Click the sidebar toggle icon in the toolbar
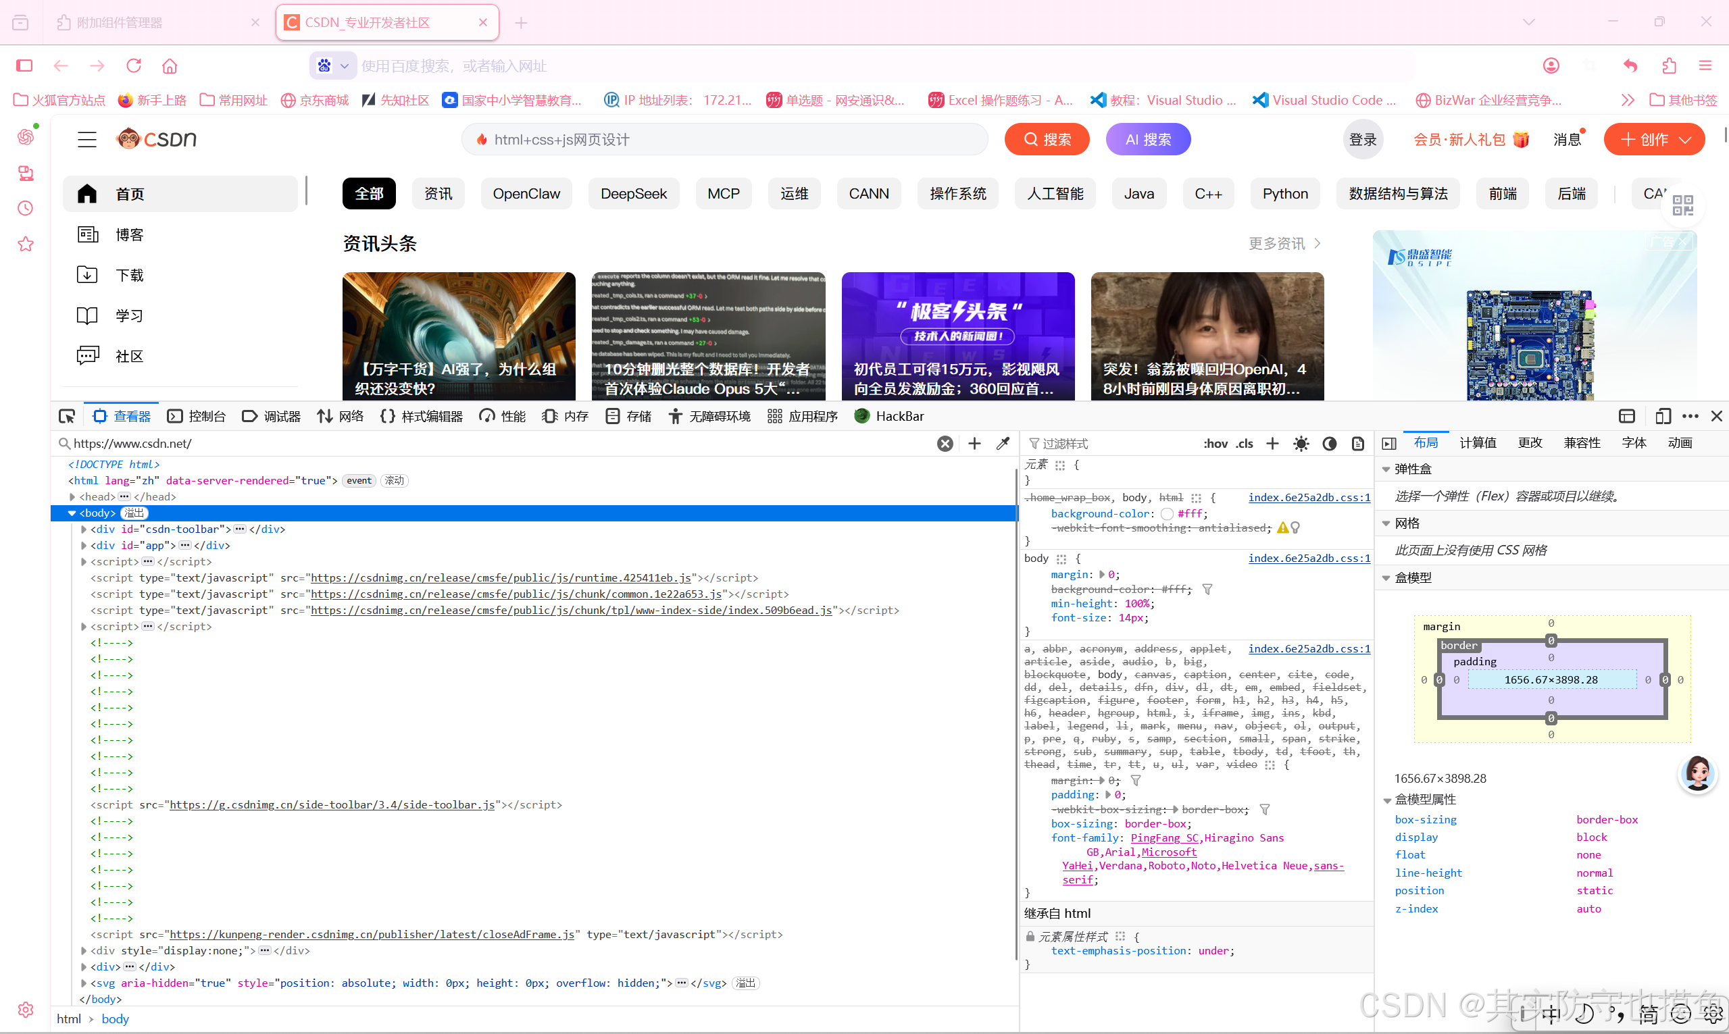Screen dimensions: 1729x1034 pyautogui.click(x=24, y=66)
